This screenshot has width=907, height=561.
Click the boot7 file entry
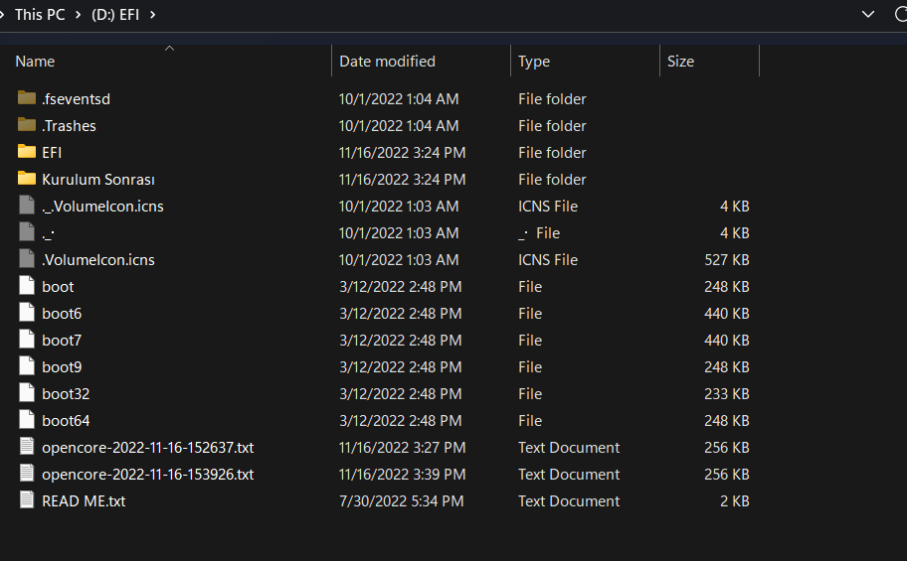point(62,340)
